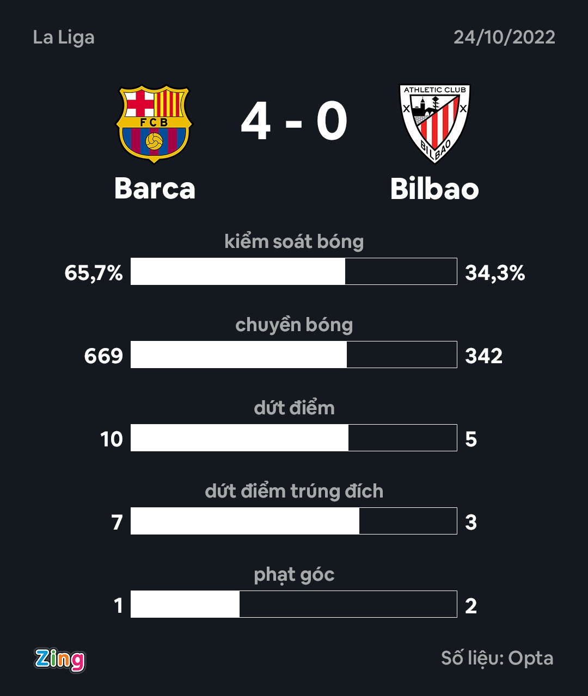Select the Bilbao team name
Screen dimensions: 588x696
tap(434, 189)
